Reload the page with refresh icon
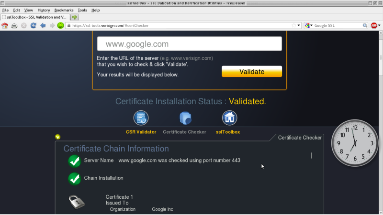Viewport: 383px width, 215px height. 33,25
